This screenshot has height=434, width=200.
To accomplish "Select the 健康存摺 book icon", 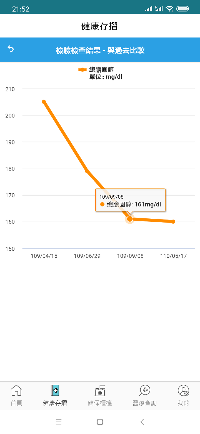I will point(55,390).
